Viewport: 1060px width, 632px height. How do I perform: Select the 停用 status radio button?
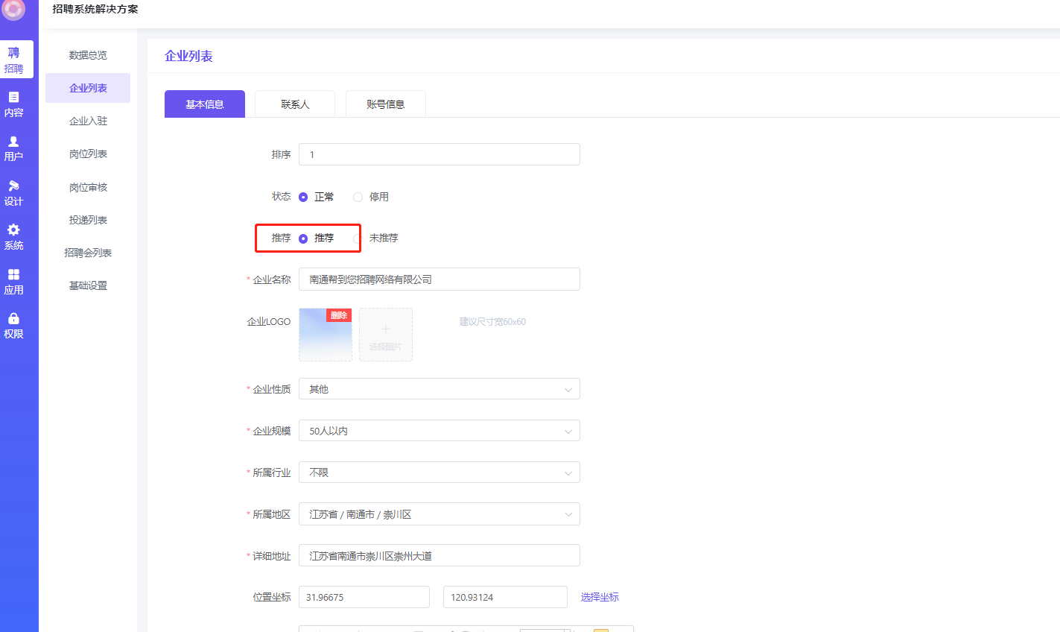[x=358, y=197]
